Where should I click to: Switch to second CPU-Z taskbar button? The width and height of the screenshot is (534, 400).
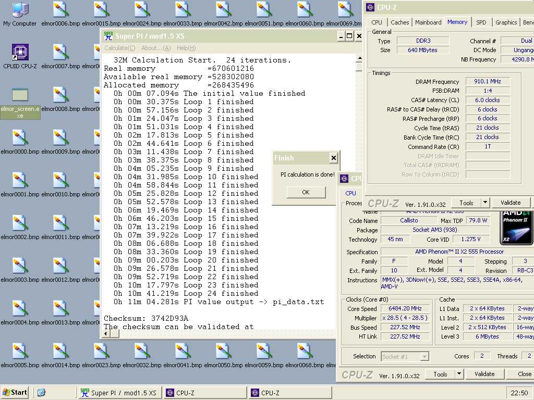(x=290, y=393)
